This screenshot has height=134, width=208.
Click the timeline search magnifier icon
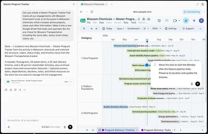(x=84, y=28)
